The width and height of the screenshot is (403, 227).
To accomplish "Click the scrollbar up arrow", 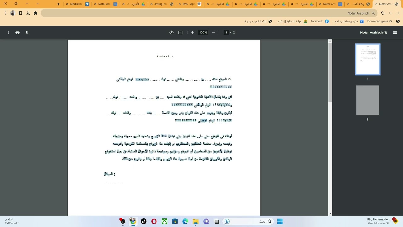I will (x=330, y=41).
